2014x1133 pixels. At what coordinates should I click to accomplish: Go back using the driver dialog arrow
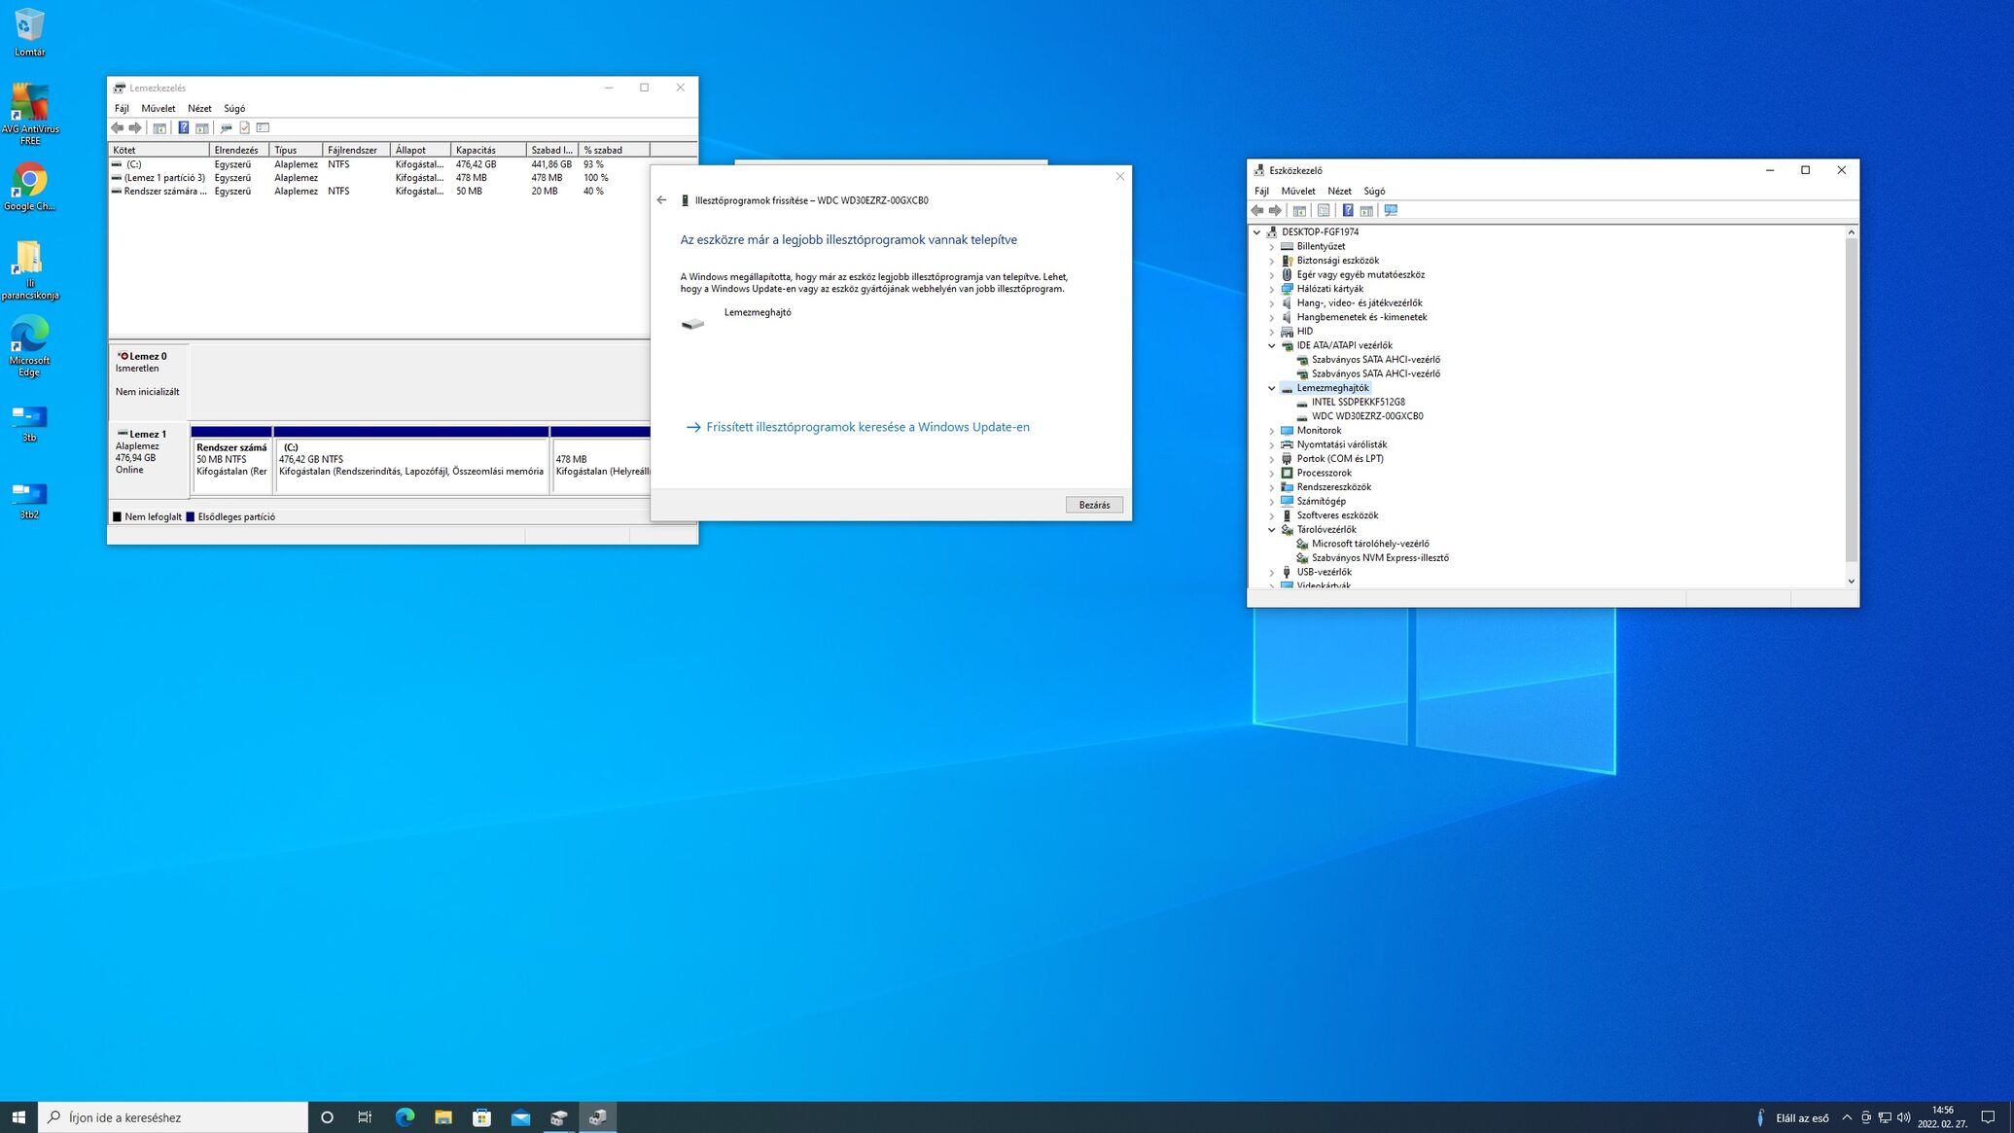tap(661, 200)
